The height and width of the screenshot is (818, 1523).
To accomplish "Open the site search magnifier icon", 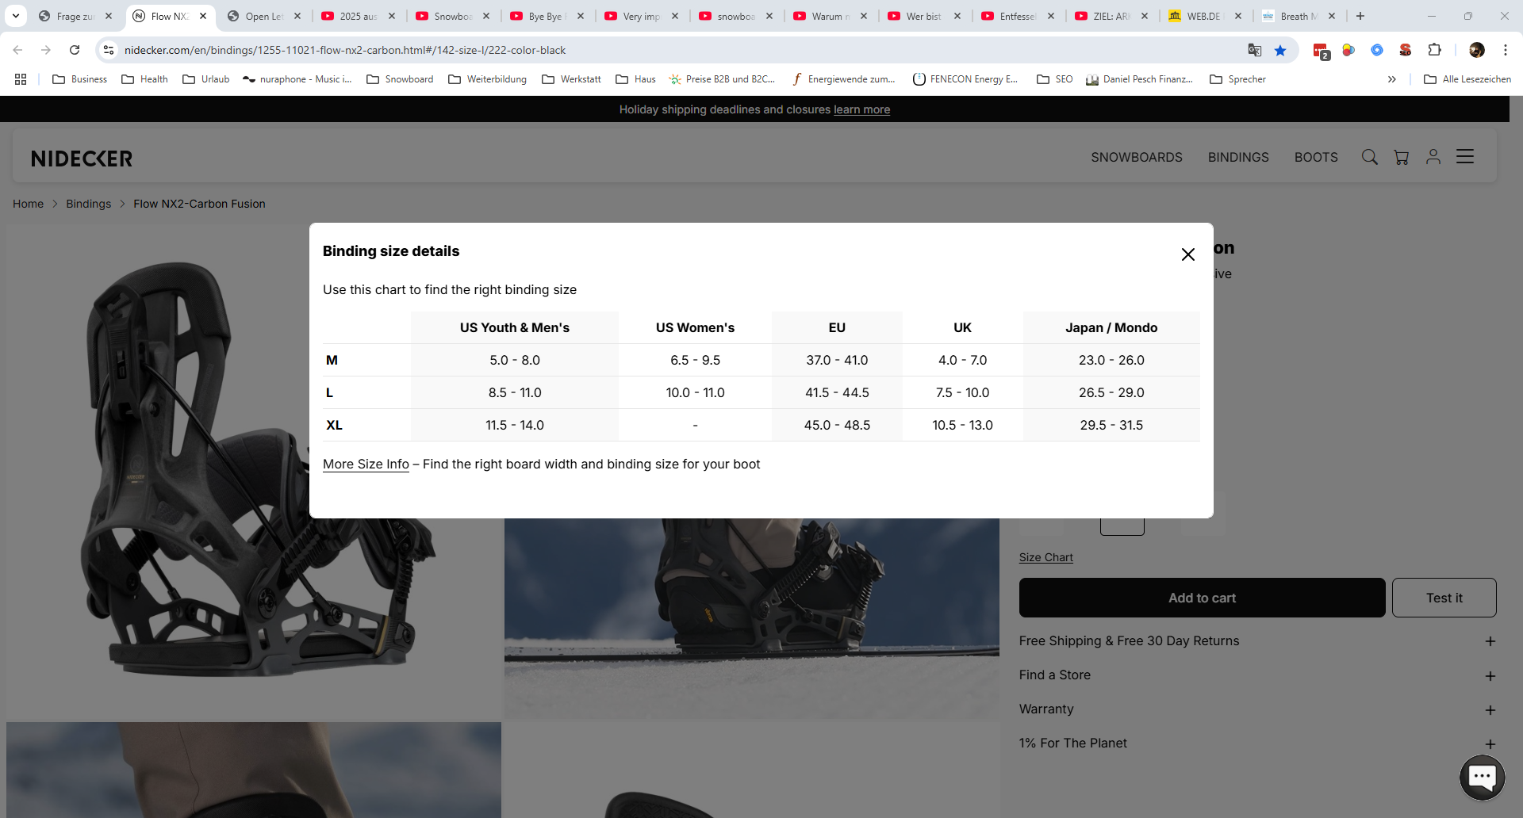I will pos(1369,157).
